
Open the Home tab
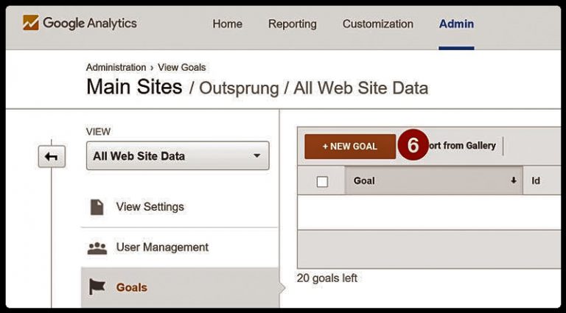(x=228, y=24)
